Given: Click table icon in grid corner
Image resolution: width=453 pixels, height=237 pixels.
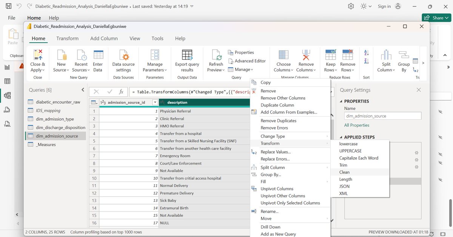Looking at the screenshot, I should 94,102.
